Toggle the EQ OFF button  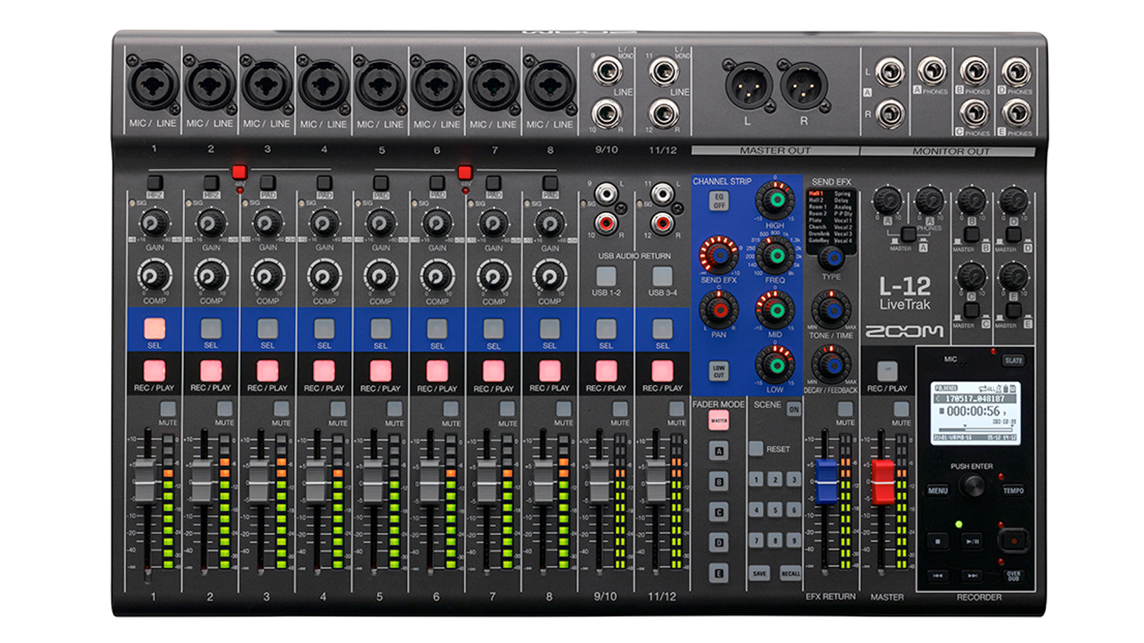pyautogui.click(x=719, y=201)
